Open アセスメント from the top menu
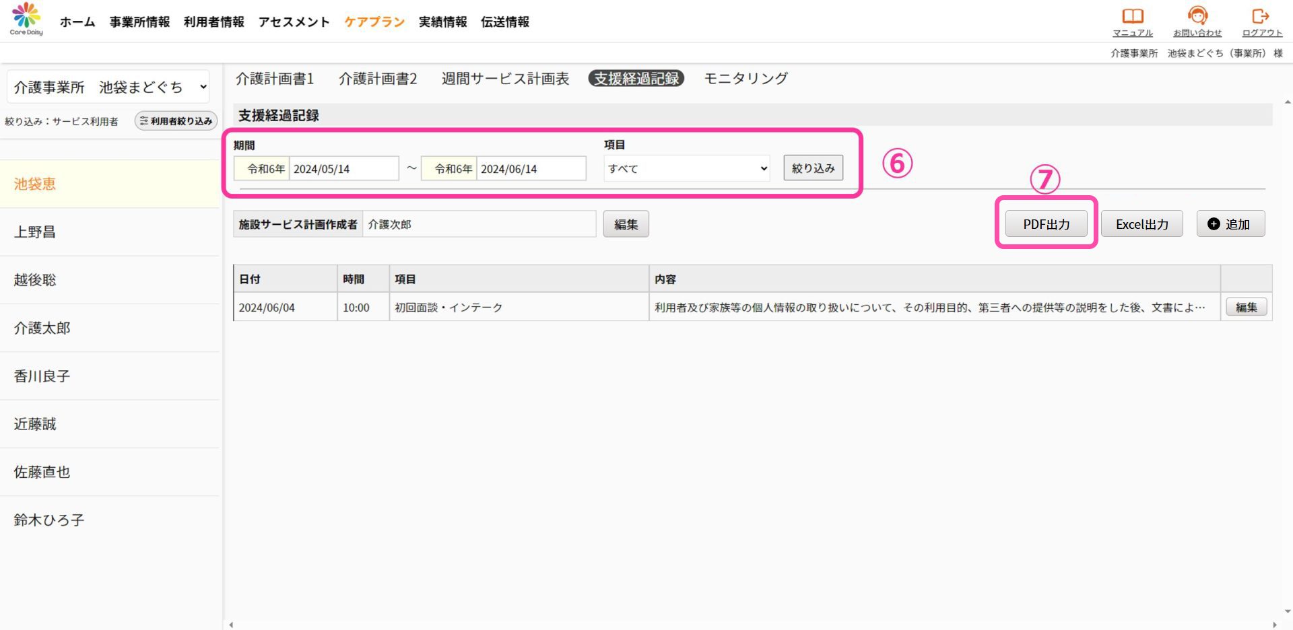 click(294, 22)
